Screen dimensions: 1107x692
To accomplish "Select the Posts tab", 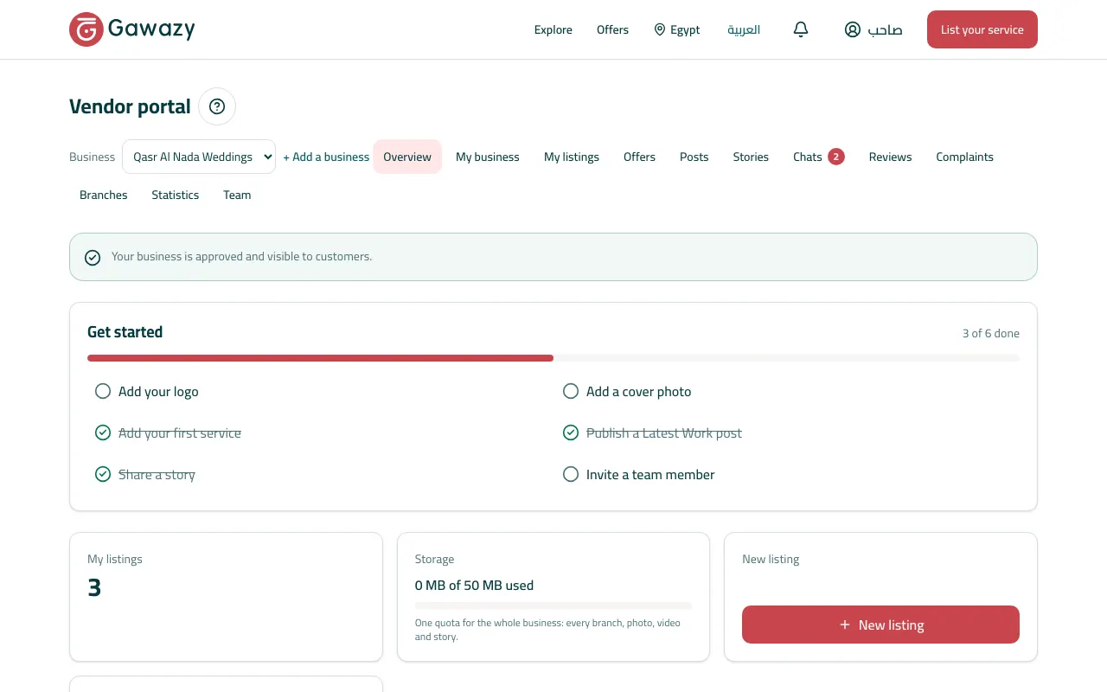I will (694, 157).
